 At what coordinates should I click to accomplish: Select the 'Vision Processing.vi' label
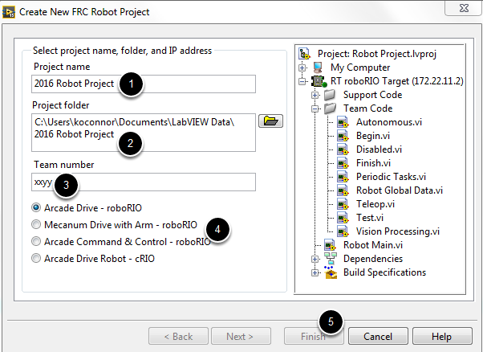[398, 231]
